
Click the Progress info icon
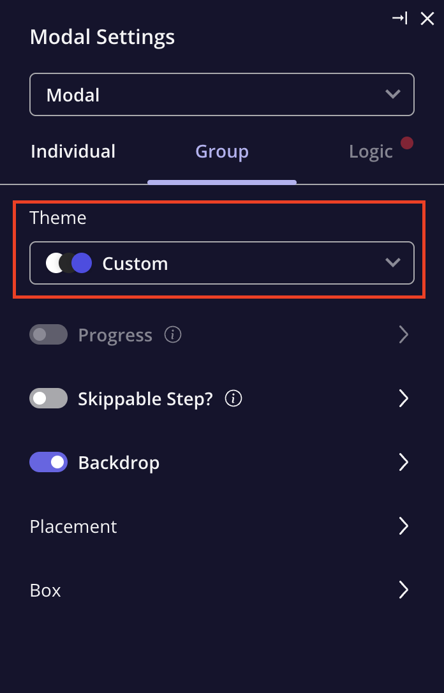[x=173, y=334]
